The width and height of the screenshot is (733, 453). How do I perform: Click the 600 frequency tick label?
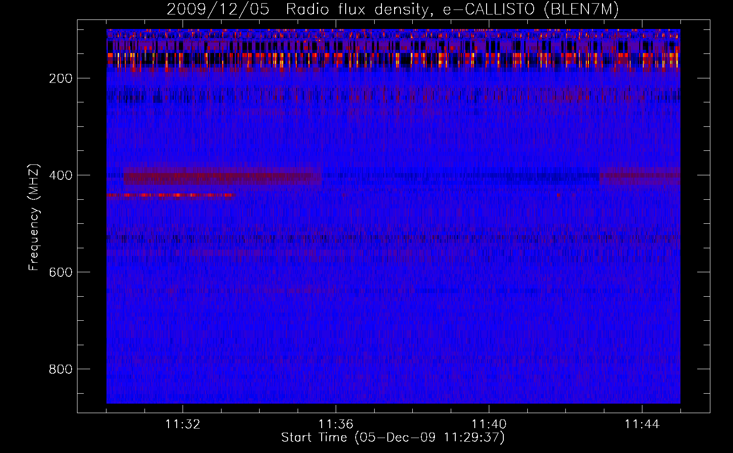(x=61, y=272)
